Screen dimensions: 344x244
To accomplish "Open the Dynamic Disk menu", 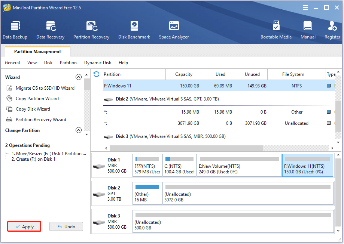I will point(98,63).
